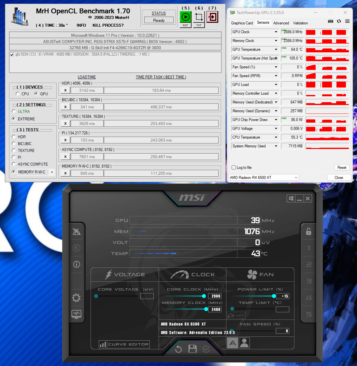Save Afterburner profile with floppy disk icon
This screenshot has width=357, height=366.
(193, 349)
